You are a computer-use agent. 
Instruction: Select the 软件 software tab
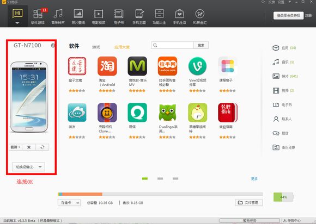click(x=74, y=46)
